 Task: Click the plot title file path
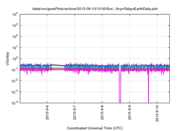[x=95, y=9]
